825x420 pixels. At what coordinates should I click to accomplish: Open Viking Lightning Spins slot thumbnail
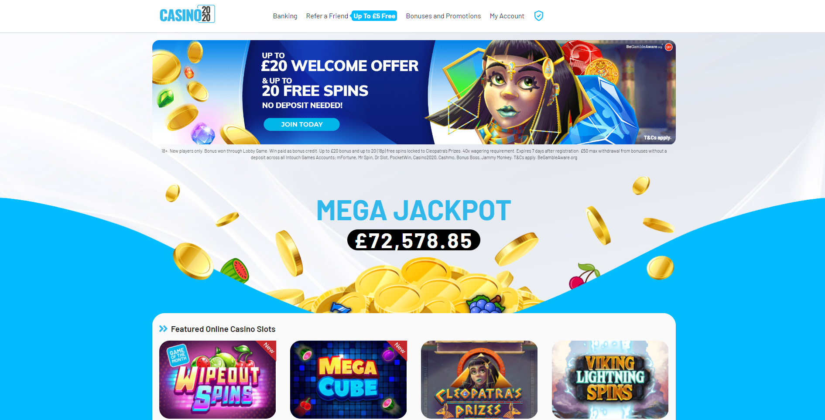click(610, 379)
